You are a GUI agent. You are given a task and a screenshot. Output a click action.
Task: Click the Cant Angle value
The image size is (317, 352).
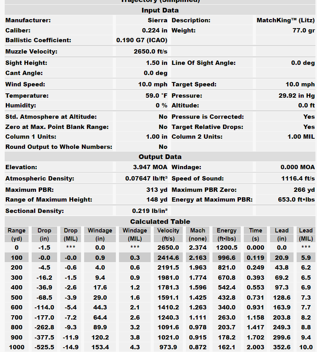coord(156,73)
